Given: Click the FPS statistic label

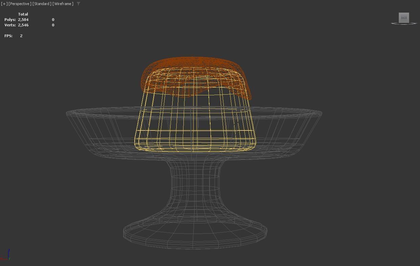Looking at the screenshot, I should tap(8, 36).
